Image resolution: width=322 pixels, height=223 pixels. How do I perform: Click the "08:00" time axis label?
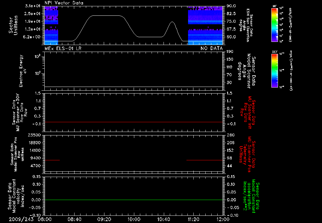(45, 219)
